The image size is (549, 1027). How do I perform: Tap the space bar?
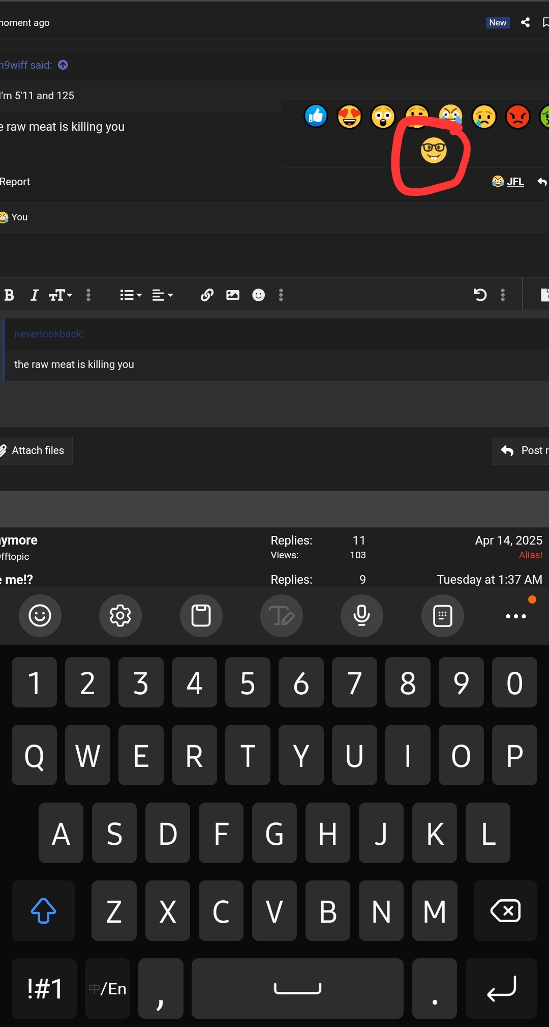pos(297,988)
